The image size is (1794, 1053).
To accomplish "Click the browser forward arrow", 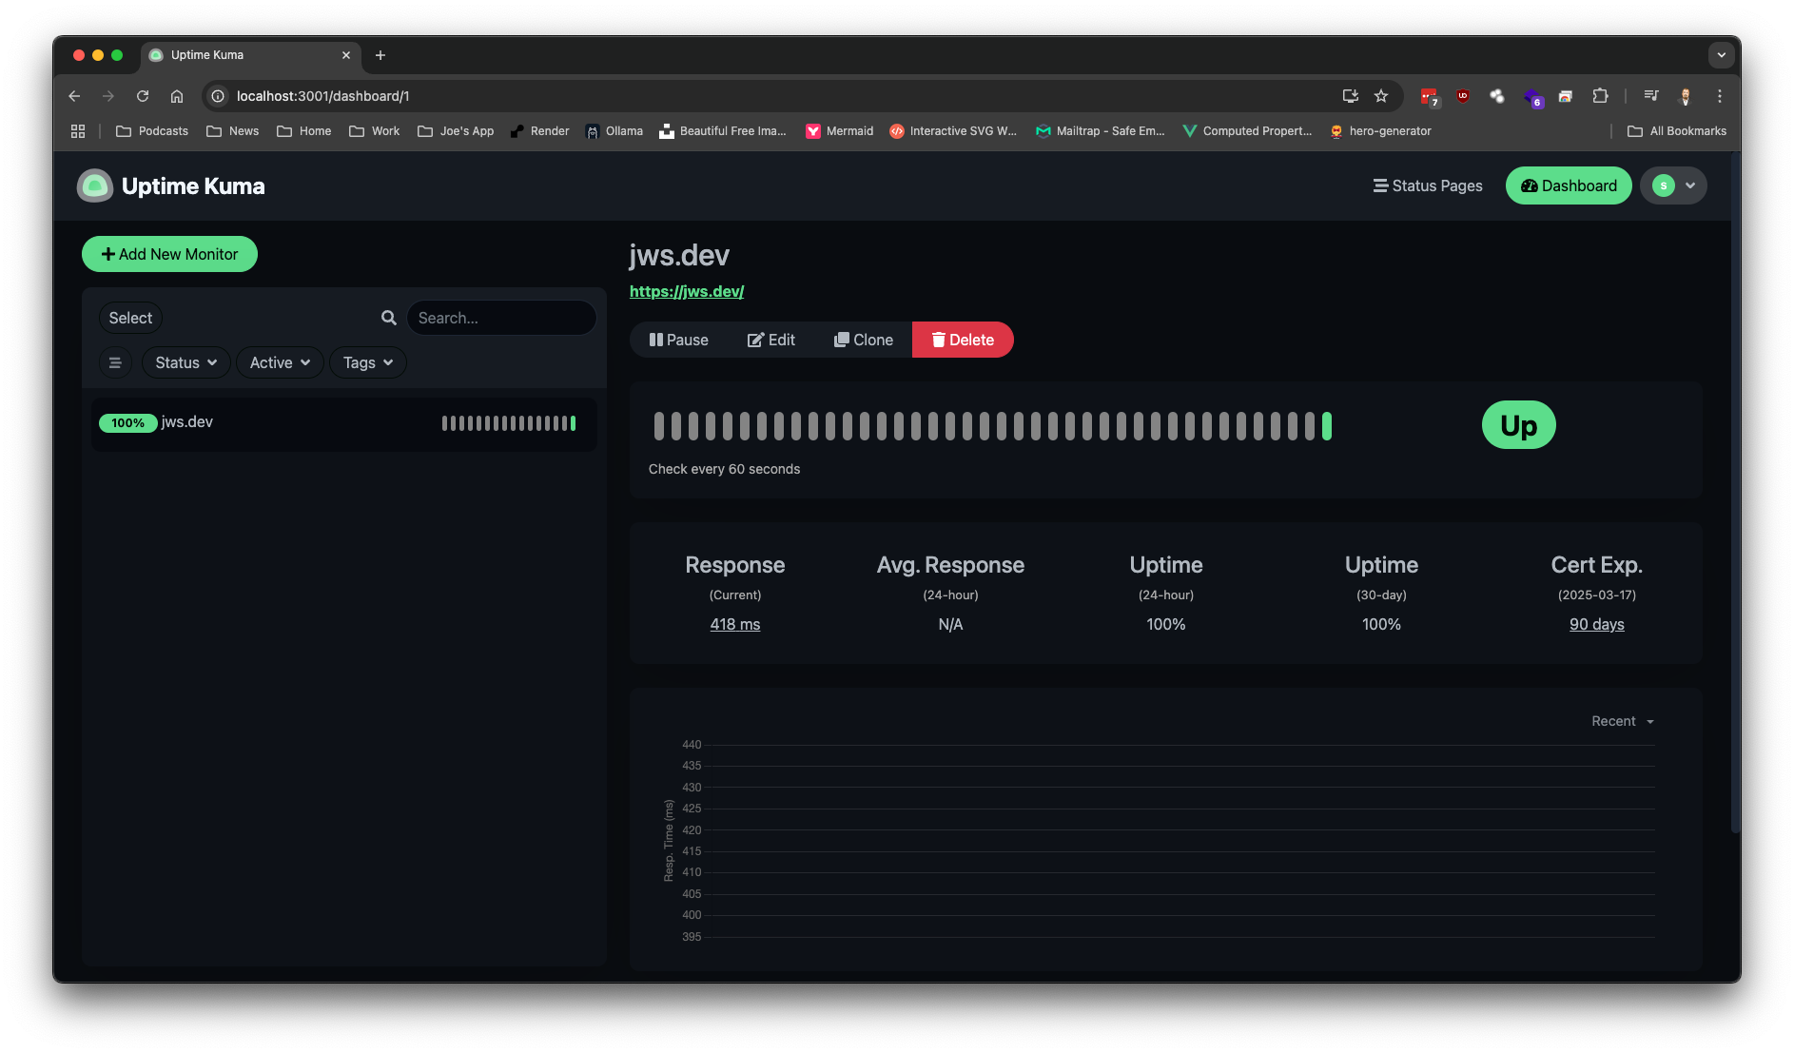I will (x=108, y=96).
